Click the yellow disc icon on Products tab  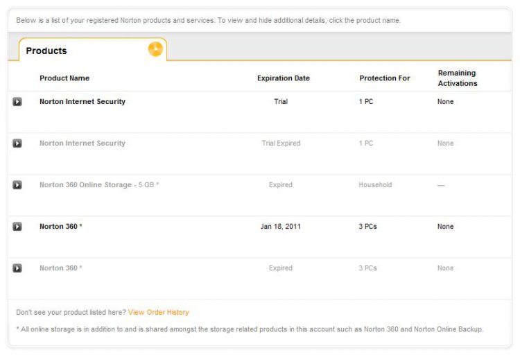(x=155, y=49)
